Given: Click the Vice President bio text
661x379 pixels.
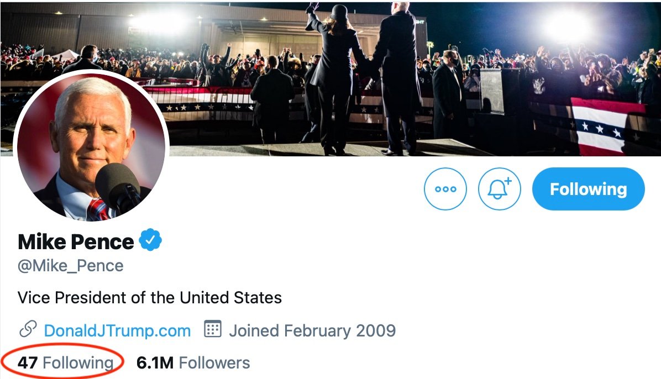Looking at the screenshot, I should click(150, 298).
